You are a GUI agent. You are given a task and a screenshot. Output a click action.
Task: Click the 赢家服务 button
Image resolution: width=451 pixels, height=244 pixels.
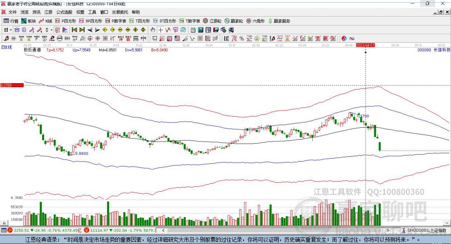tap(279, 21)
